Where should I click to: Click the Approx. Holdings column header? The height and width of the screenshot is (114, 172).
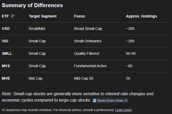pyautogui.click(x=141, y=16)
